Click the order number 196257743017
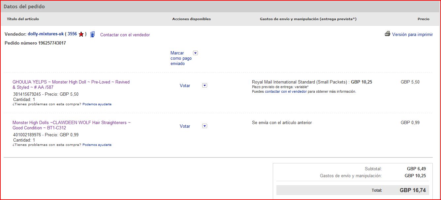This screenshot has width=441, height=200. [x=52, y=43]
